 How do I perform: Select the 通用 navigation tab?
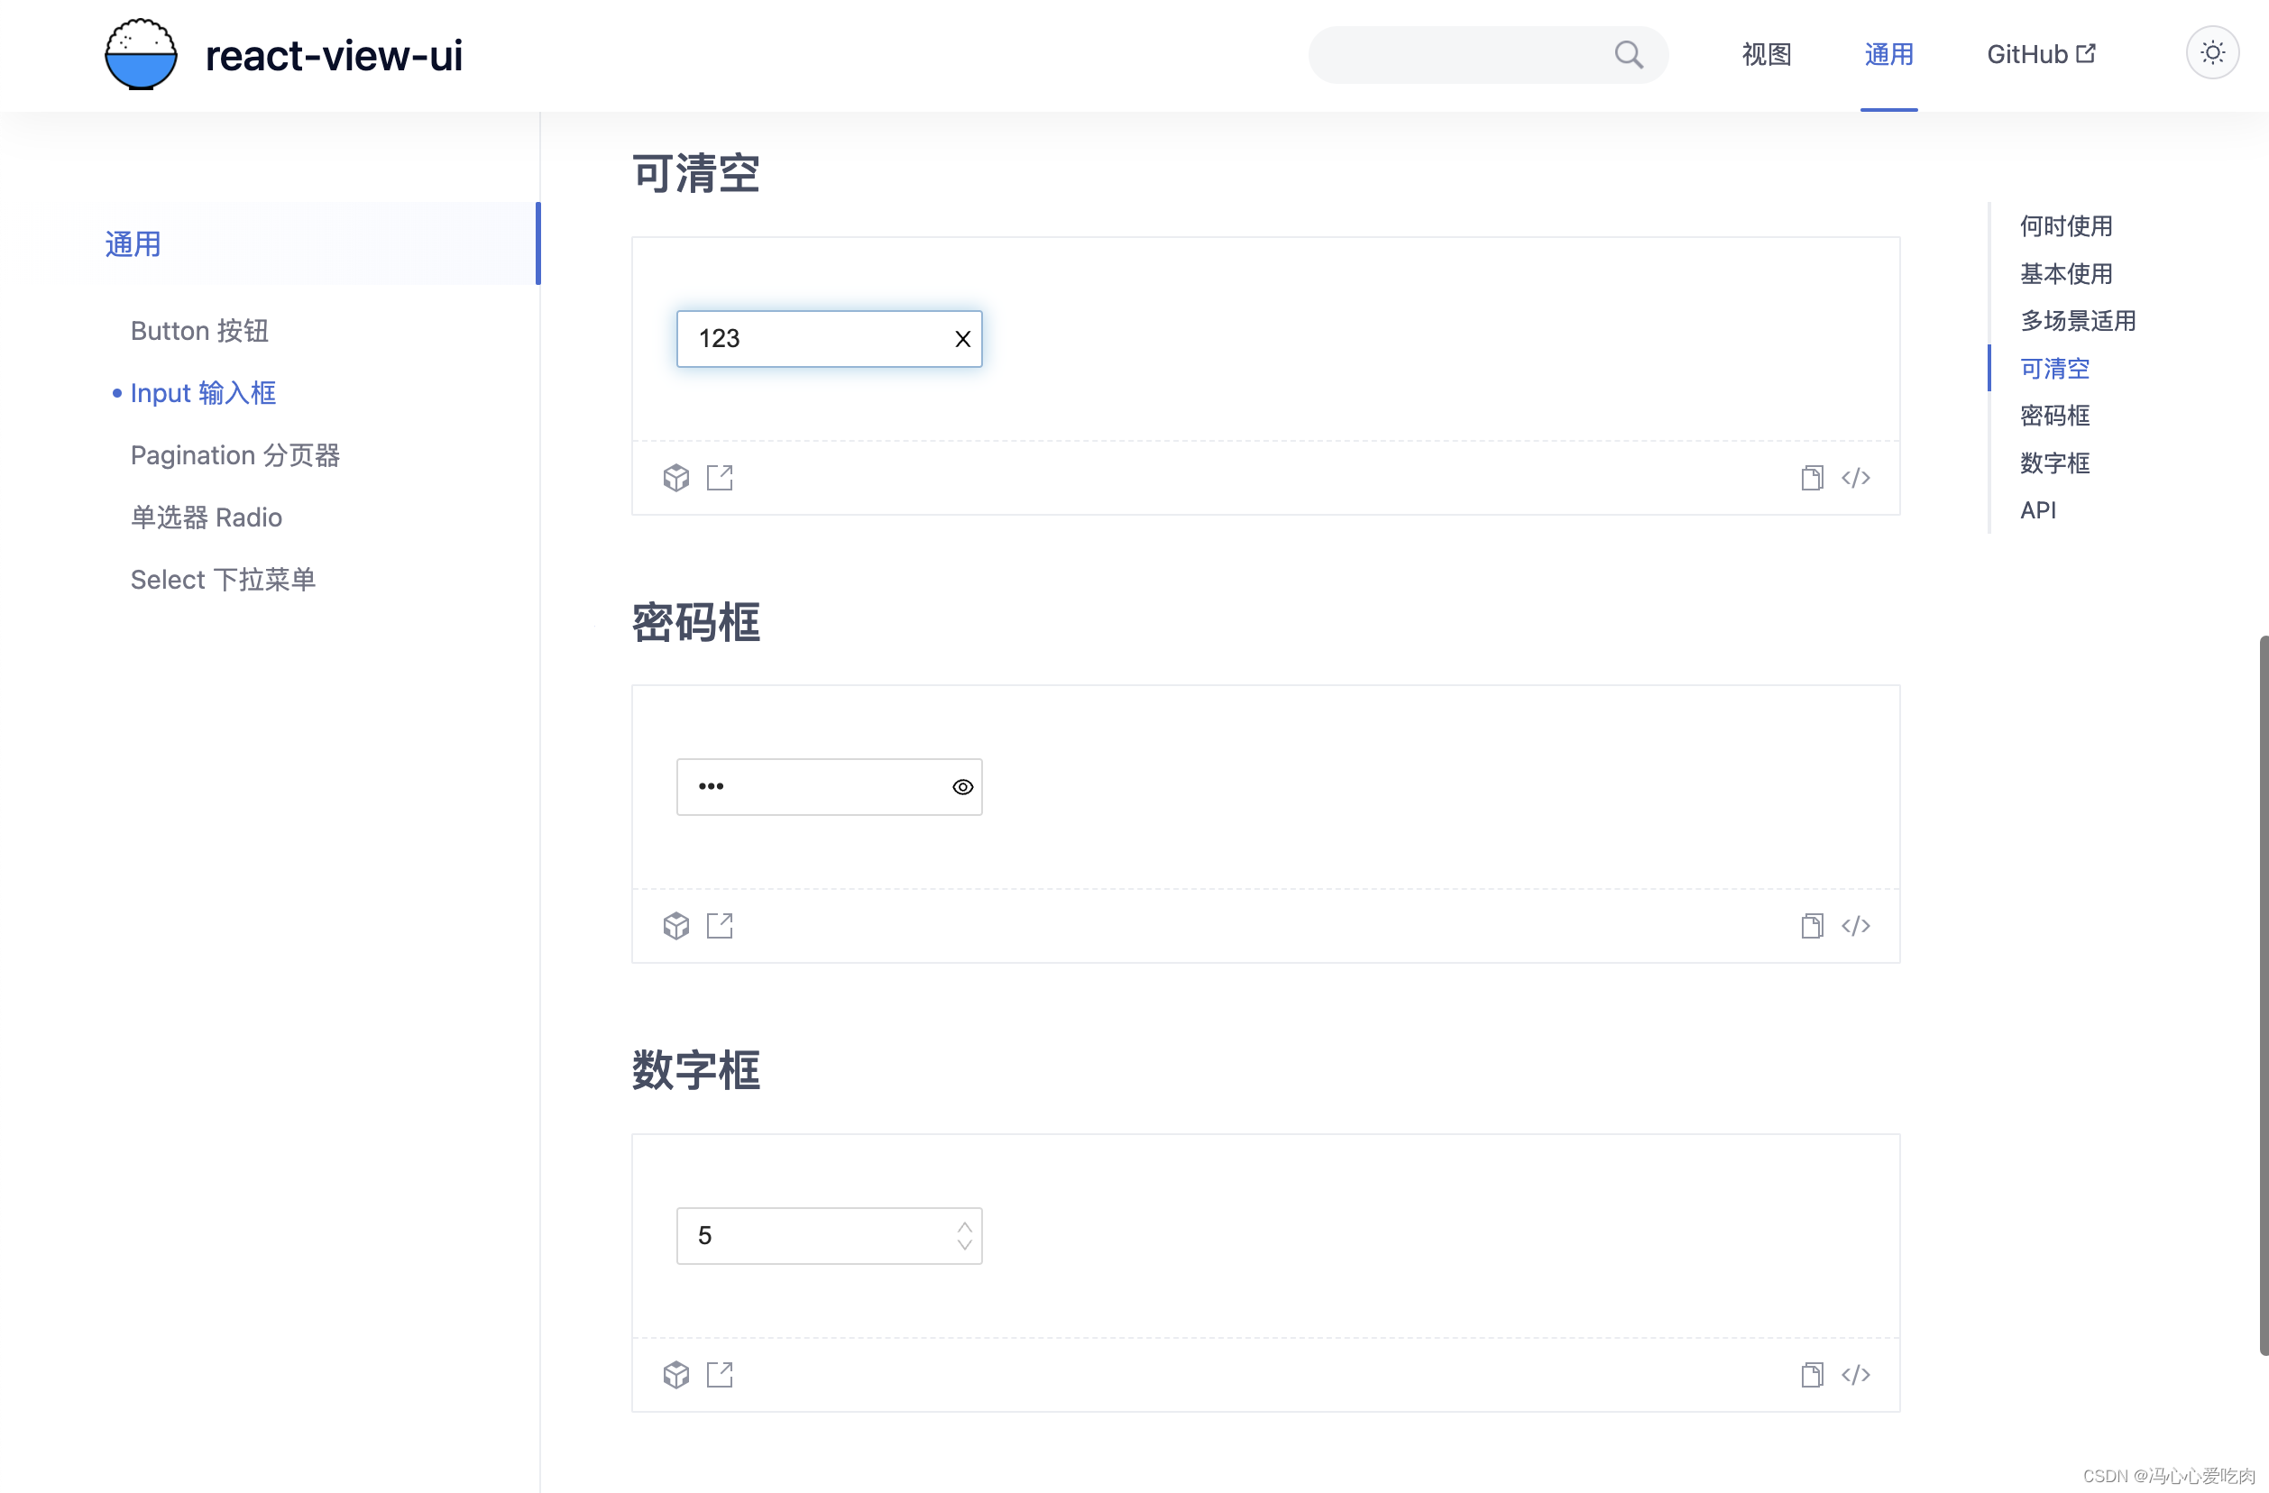pyautogui.click(x=1888, y=54)
